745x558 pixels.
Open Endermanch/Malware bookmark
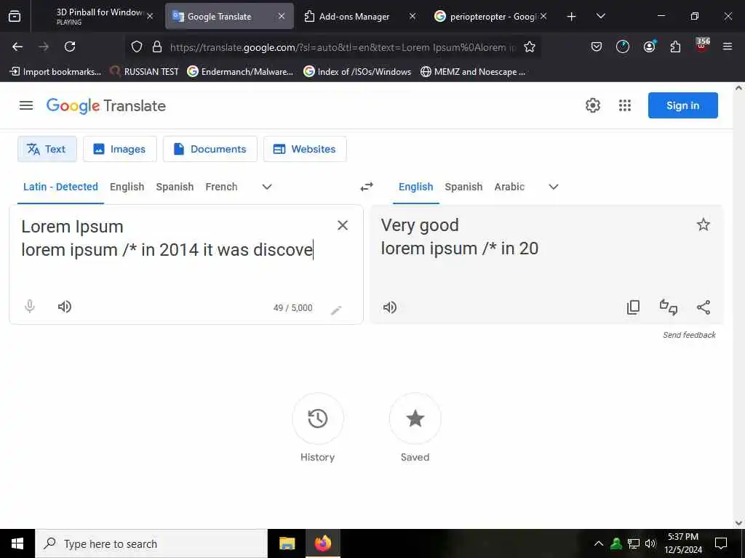[x=240, y=72]
